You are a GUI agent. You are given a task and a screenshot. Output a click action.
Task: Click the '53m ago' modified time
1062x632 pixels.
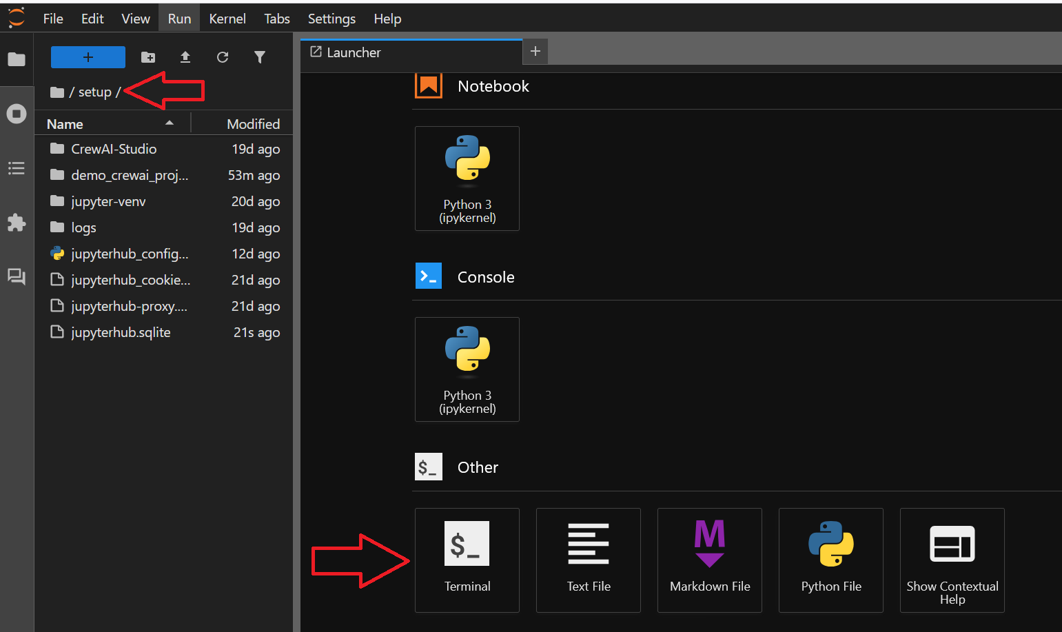pos(254,175)
